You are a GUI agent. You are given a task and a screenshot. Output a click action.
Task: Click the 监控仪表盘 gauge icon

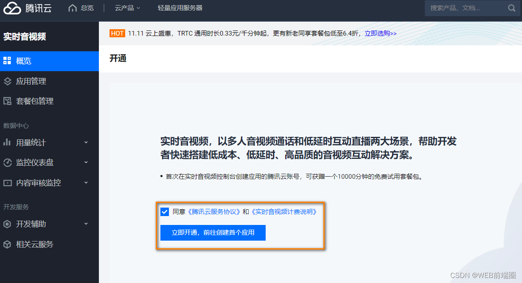tap(7, 162)
